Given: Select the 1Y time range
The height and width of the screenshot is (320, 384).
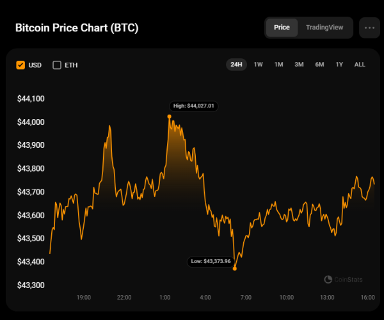Looking at the screenshot, I should [339, 65].
